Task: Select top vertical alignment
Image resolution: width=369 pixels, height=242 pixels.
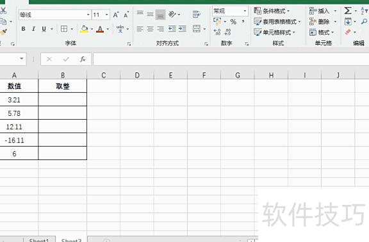Action: (140, 13)
